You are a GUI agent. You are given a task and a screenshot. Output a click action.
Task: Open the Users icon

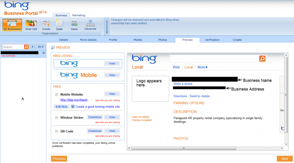click(74, 25)
